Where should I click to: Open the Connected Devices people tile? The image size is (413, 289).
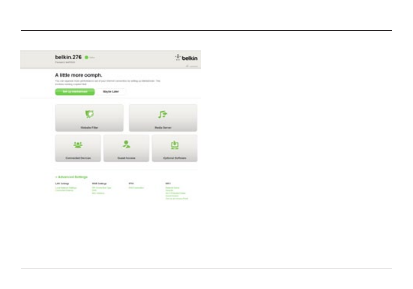(78, 148)
